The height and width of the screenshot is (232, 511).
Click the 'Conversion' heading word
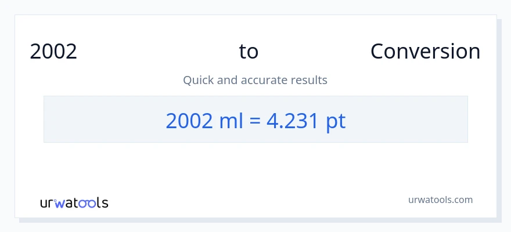tap(425, 52)
